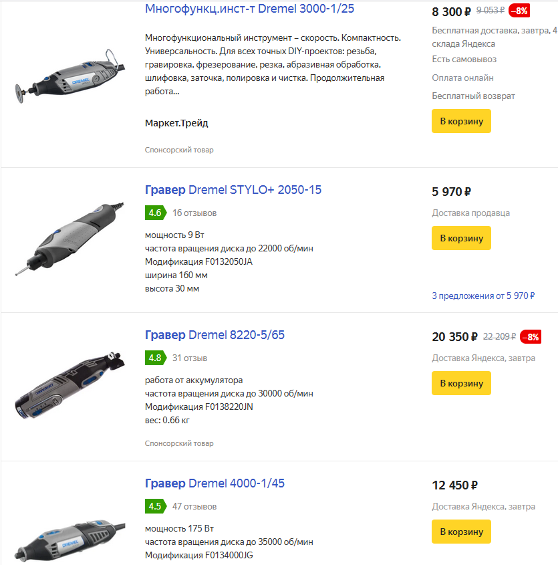This screenshot has width=558, height=565.
Task: Open the 31 отзыв reviews link
Action: (x=190, y=358)
